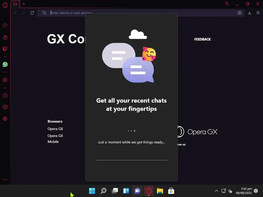This screenshot has width=263, height=197.
Task: Click the 'Browsers' footer heading
Action: pyautogui.click(x=55, y=121)
